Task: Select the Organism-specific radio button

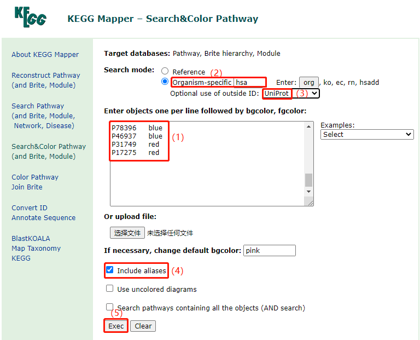Action: (x=165, y=82)
